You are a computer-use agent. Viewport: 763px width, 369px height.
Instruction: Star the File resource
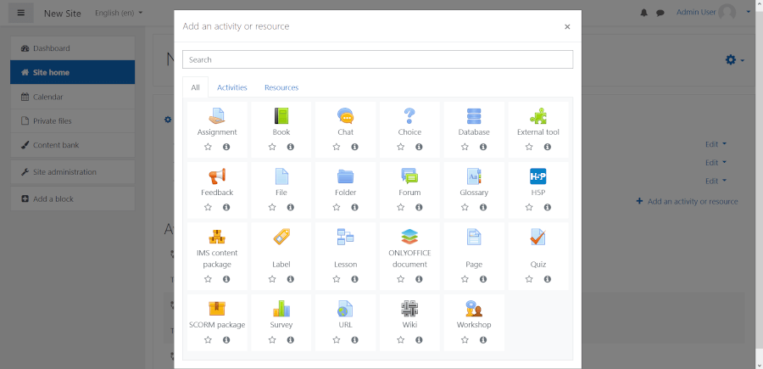pyautogui.click(x=272, y=207)
